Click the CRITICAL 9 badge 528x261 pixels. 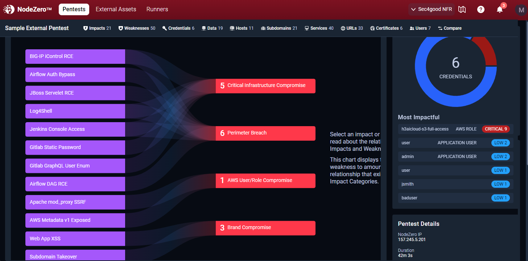tap(496, 129)
